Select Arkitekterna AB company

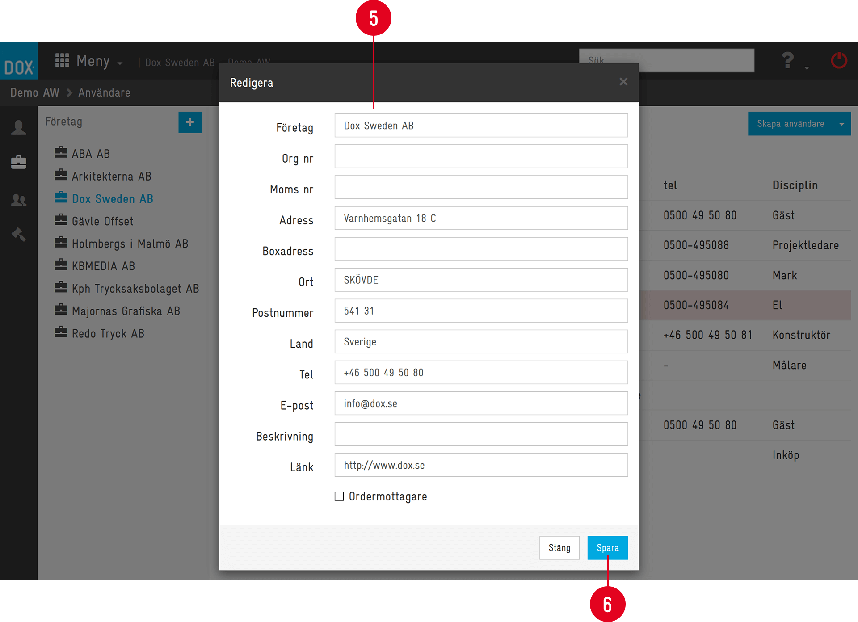[111, 177]
